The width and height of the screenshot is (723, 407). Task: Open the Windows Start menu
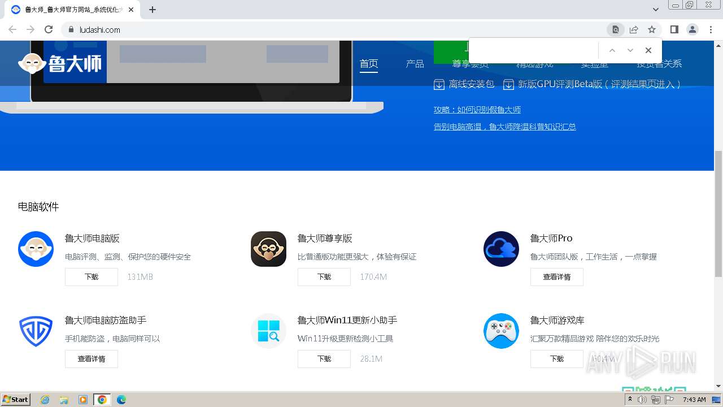16,400
